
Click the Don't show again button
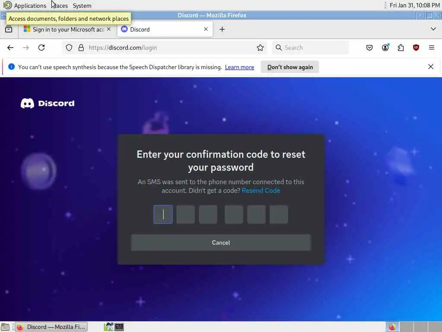[290, 67]
